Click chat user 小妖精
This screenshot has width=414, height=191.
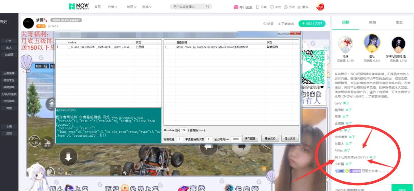coord(339,164)
